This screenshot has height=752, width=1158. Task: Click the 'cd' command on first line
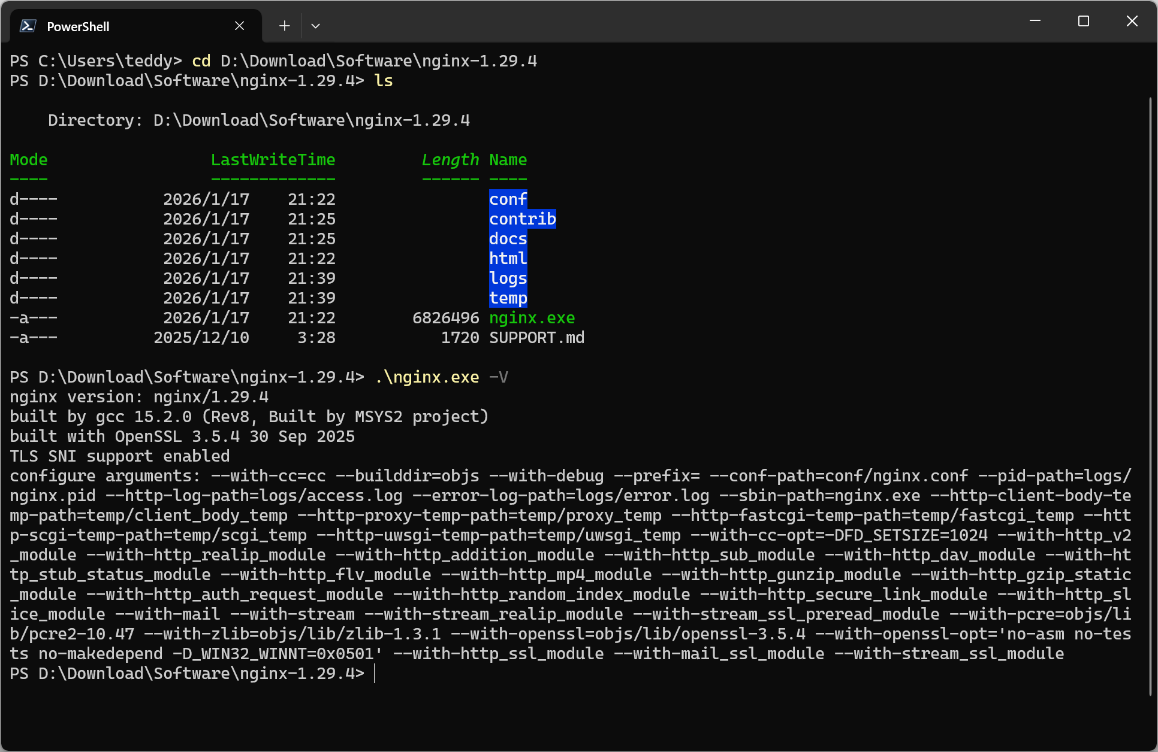(201, 61)
